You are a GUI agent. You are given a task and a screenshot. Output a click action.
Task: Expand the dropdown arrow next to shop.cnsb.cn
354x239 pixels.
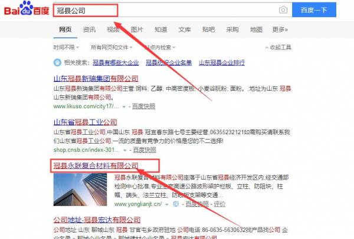click(x=124, y=150)
